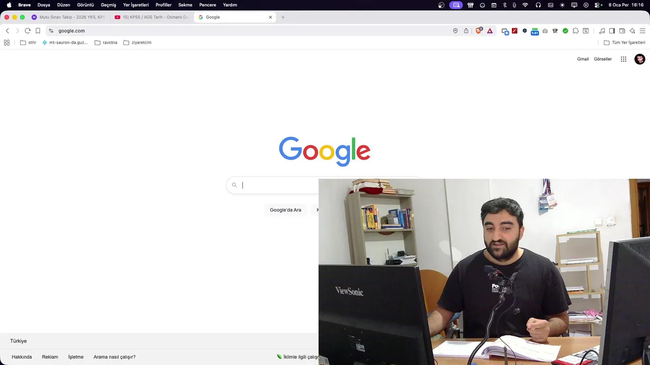Open the Geçmiş menu
650x365 pixels.
pyautogui.click(x=108, y=5)
